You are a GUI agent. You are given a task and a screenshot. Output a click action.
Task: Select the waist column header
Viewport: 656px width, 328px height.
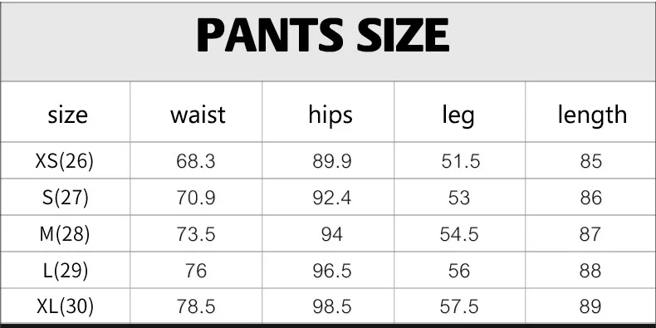pos(198,115)
